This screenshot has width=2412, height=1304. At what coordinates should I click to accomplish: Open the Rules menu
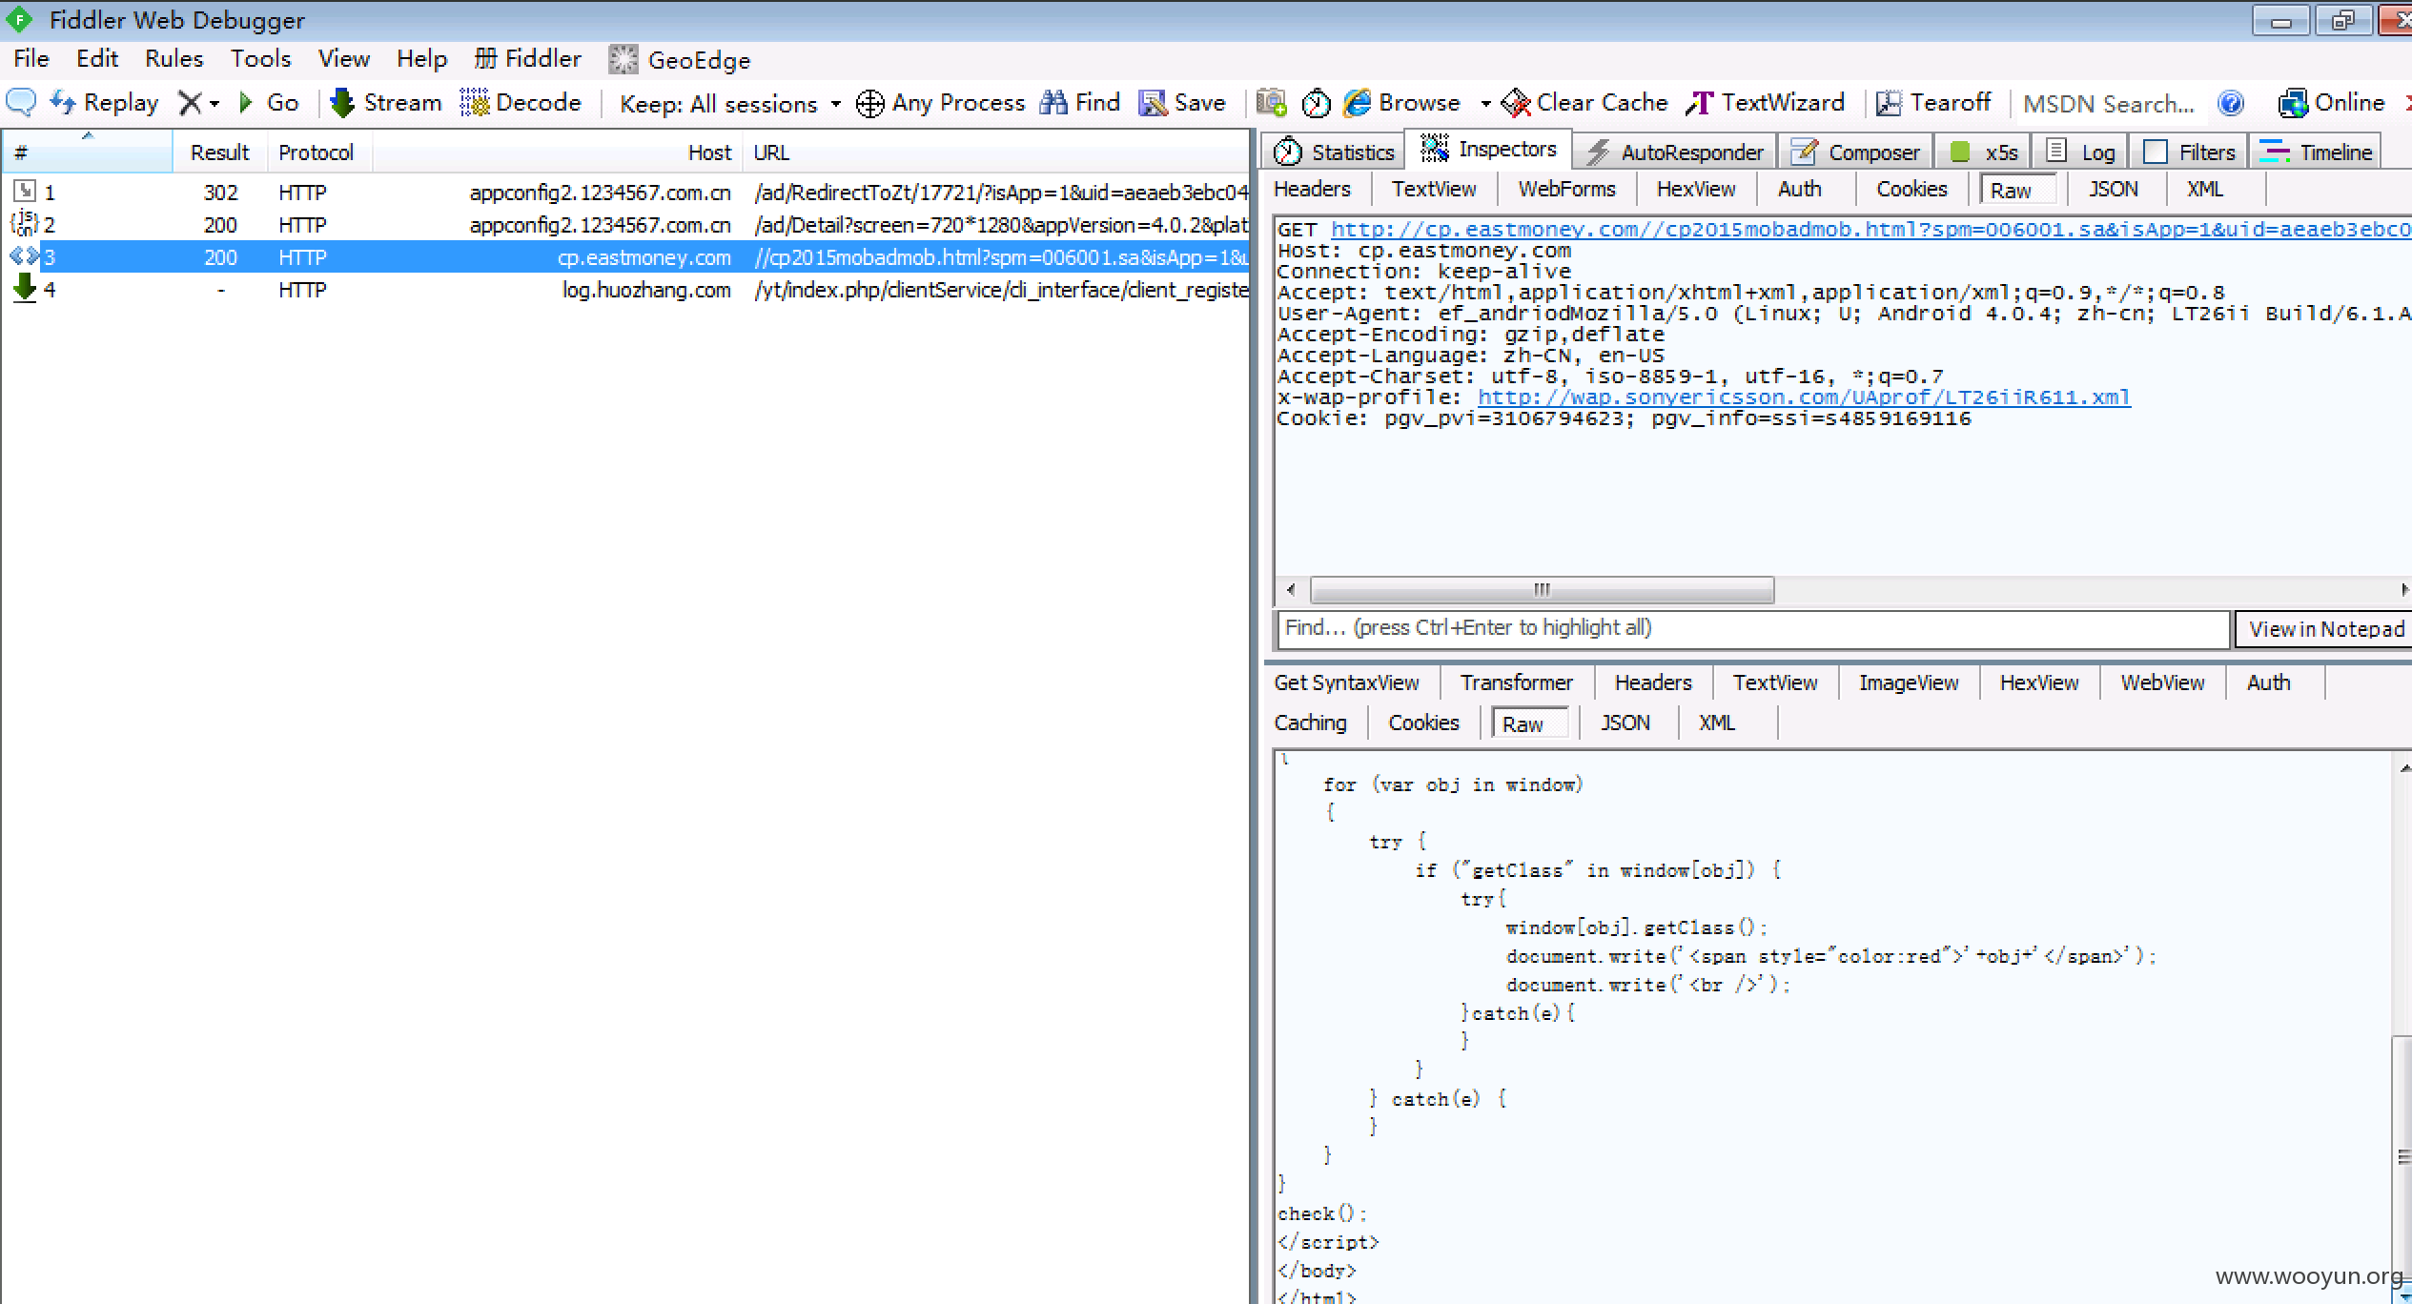tap(174, 58)
